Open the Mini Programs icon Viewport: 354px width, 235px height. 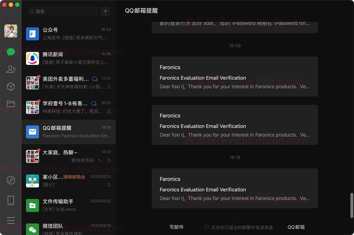pos(11,180)
